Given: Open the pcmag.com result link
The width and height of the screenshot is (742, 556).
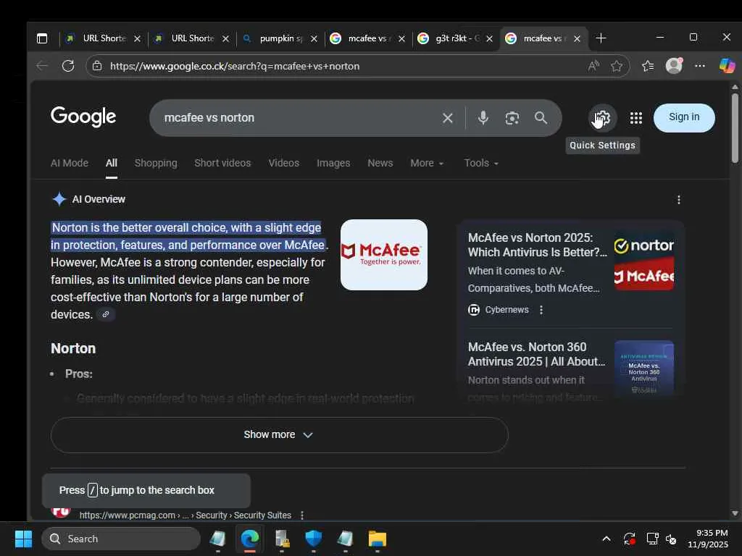Looking at the screenshot, I should [x=185, y=515].
